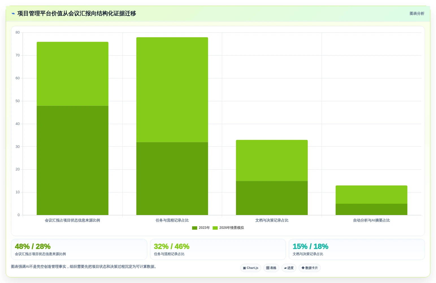Click the chart title 项目管理平台价值从会议汇报向结构化证据迁移

(x=77, y=14)
